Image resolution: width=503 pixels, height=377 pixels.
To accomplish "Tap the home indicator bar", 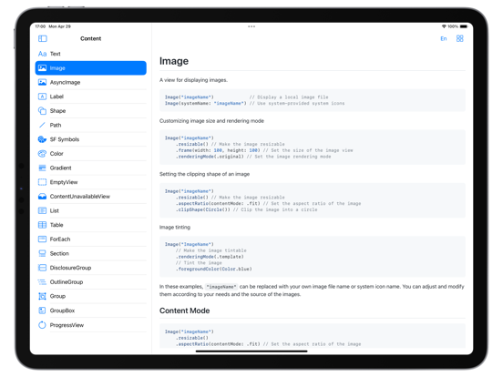I will [251, 351].
